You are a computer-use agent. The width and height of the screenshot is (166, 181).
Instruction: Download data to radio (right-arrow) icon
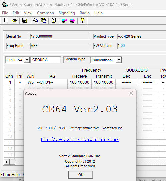tap(72, 21)
